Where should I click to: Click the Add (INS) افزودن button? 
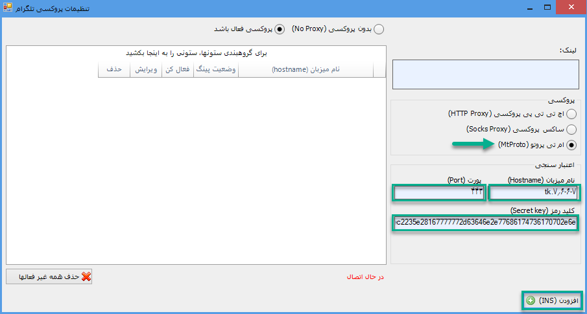pyautogui.click(x=552, y=300)
